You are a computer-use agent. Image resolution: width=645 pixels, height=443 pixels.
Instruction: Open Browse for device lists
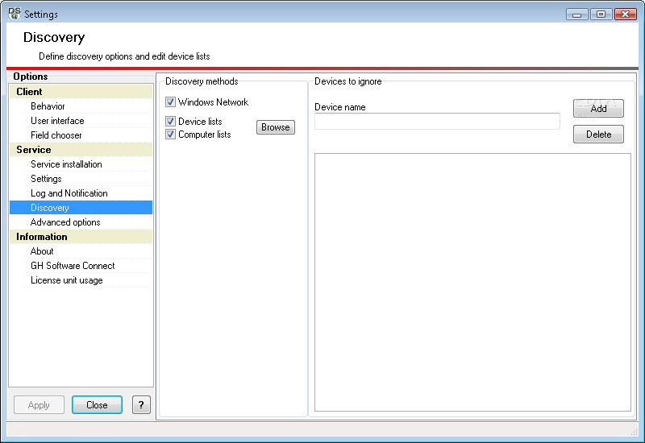(276, 127)
